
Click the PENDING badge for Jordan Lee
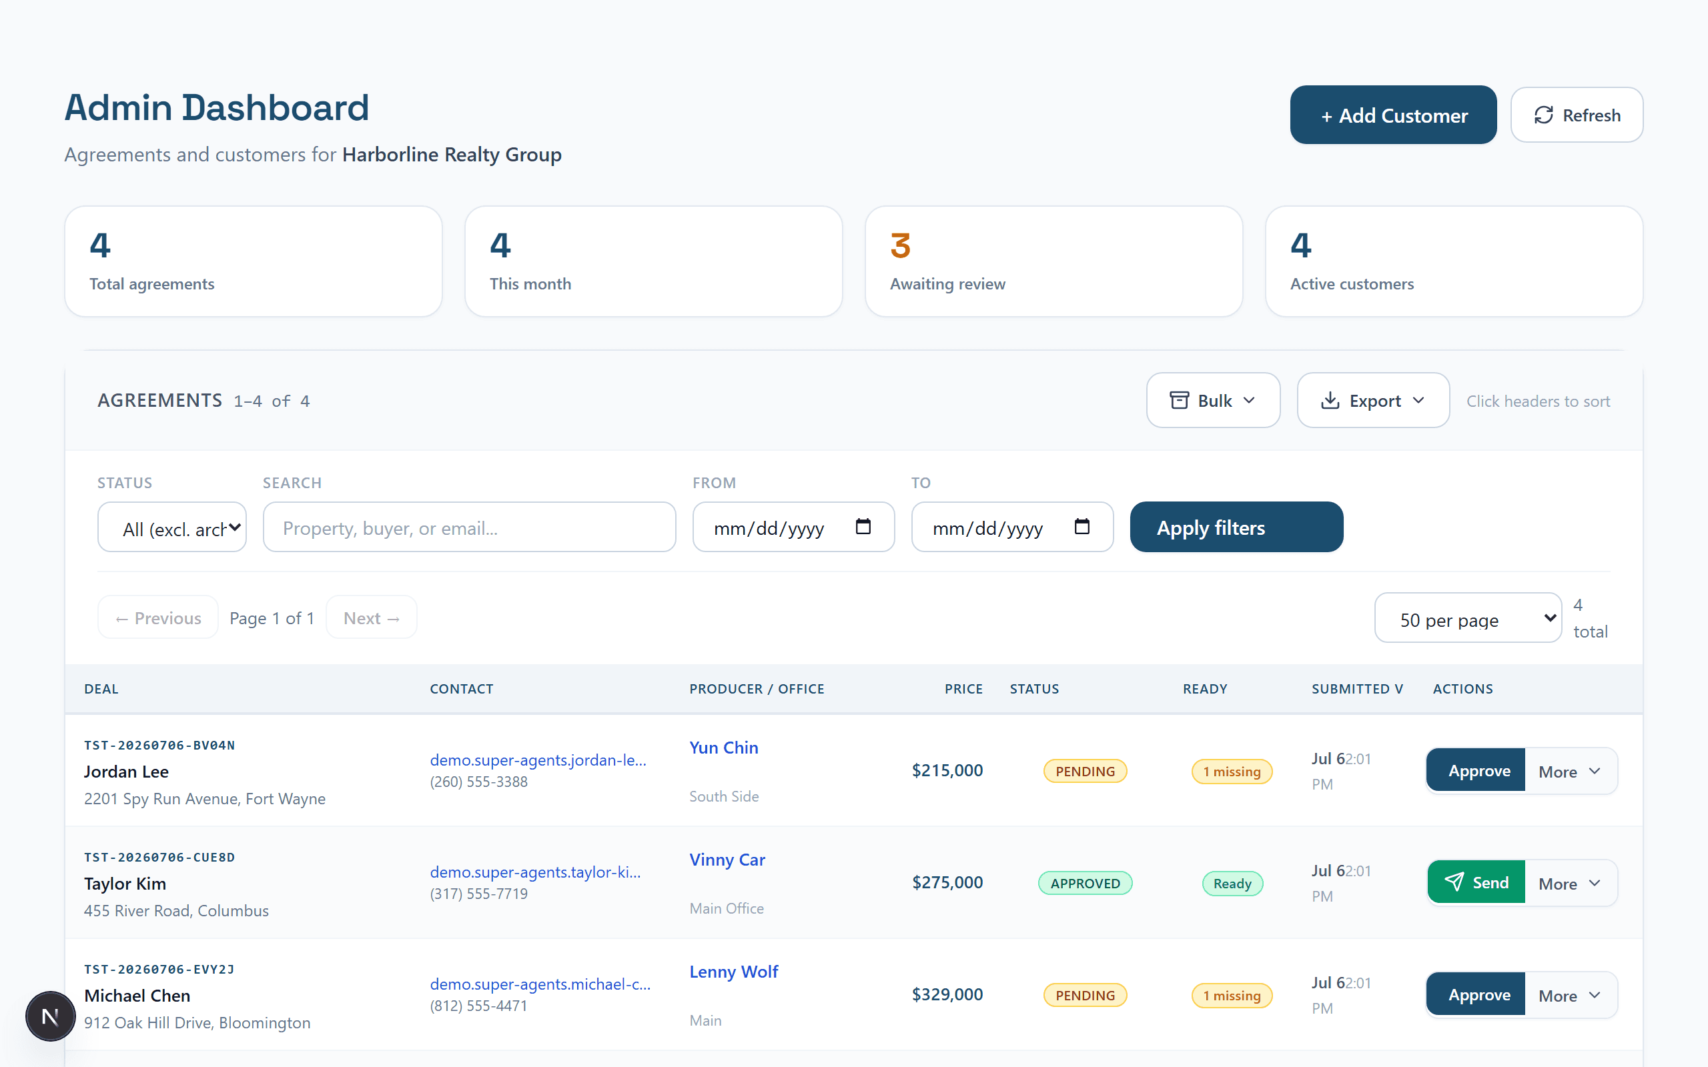point(1085,771)
